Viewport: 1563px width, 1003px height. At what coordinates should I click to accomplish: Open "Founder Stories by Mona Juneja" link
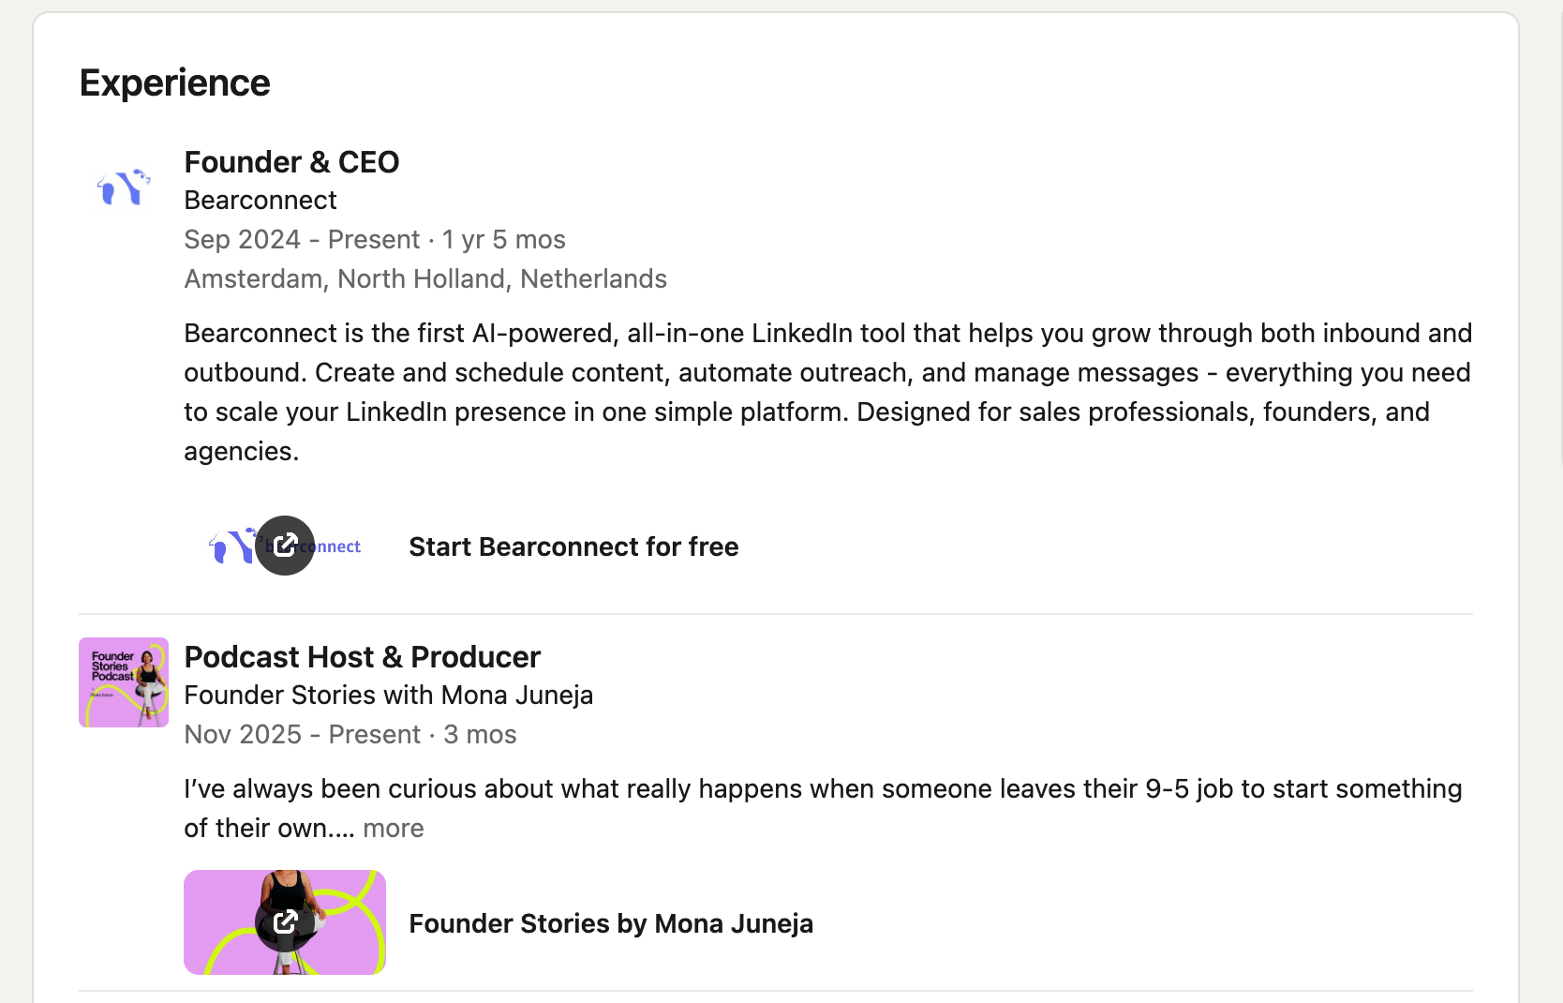click(x=611, y=923)
